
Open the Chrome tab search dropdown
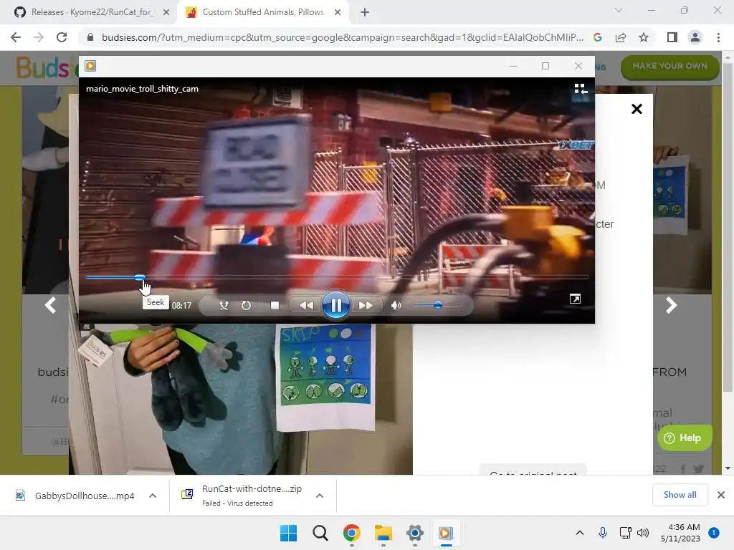(x=619, y=10)
